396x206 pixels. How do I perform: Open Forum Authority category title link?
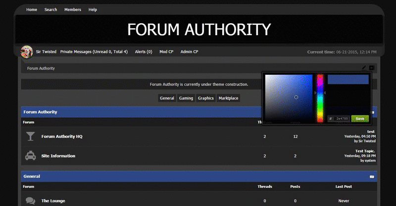(x=40, y=112)
